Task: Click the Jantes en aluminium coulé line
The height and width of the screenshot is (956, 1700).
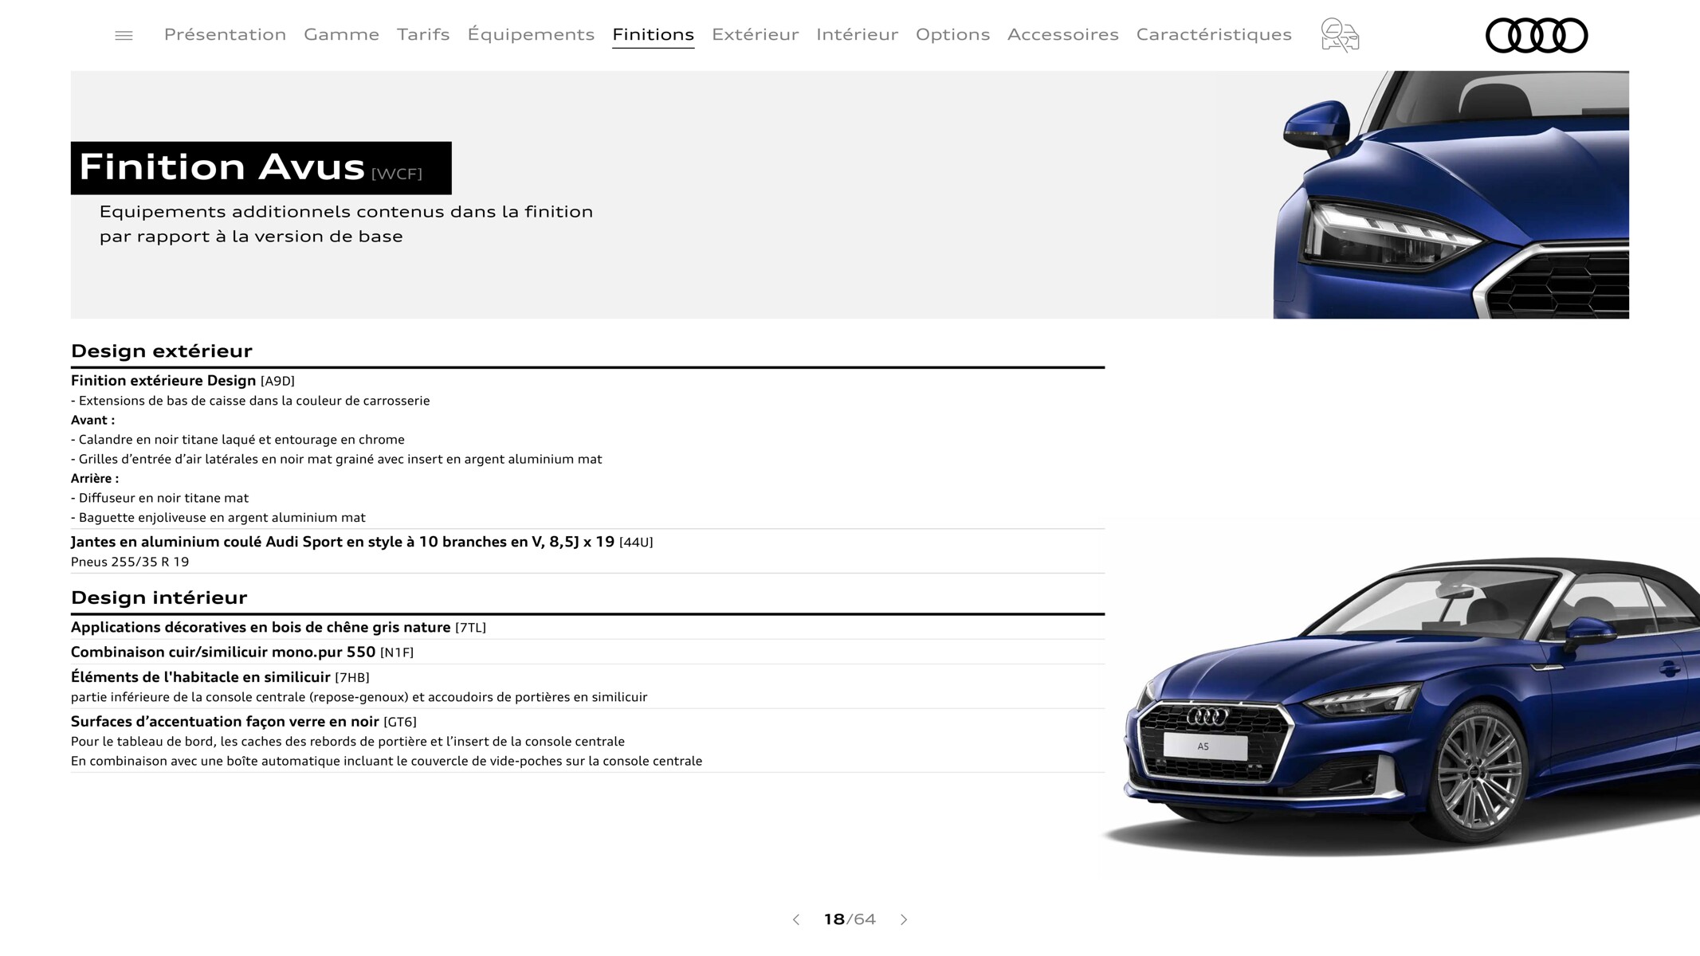Action: click(x=362, y=542)
